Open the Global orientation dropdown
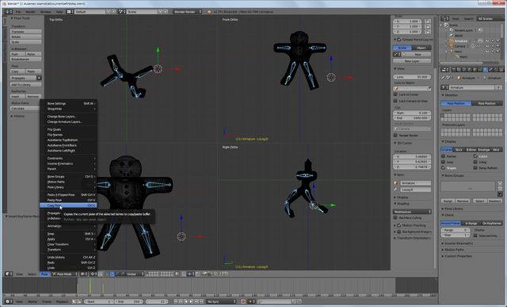 135,274
